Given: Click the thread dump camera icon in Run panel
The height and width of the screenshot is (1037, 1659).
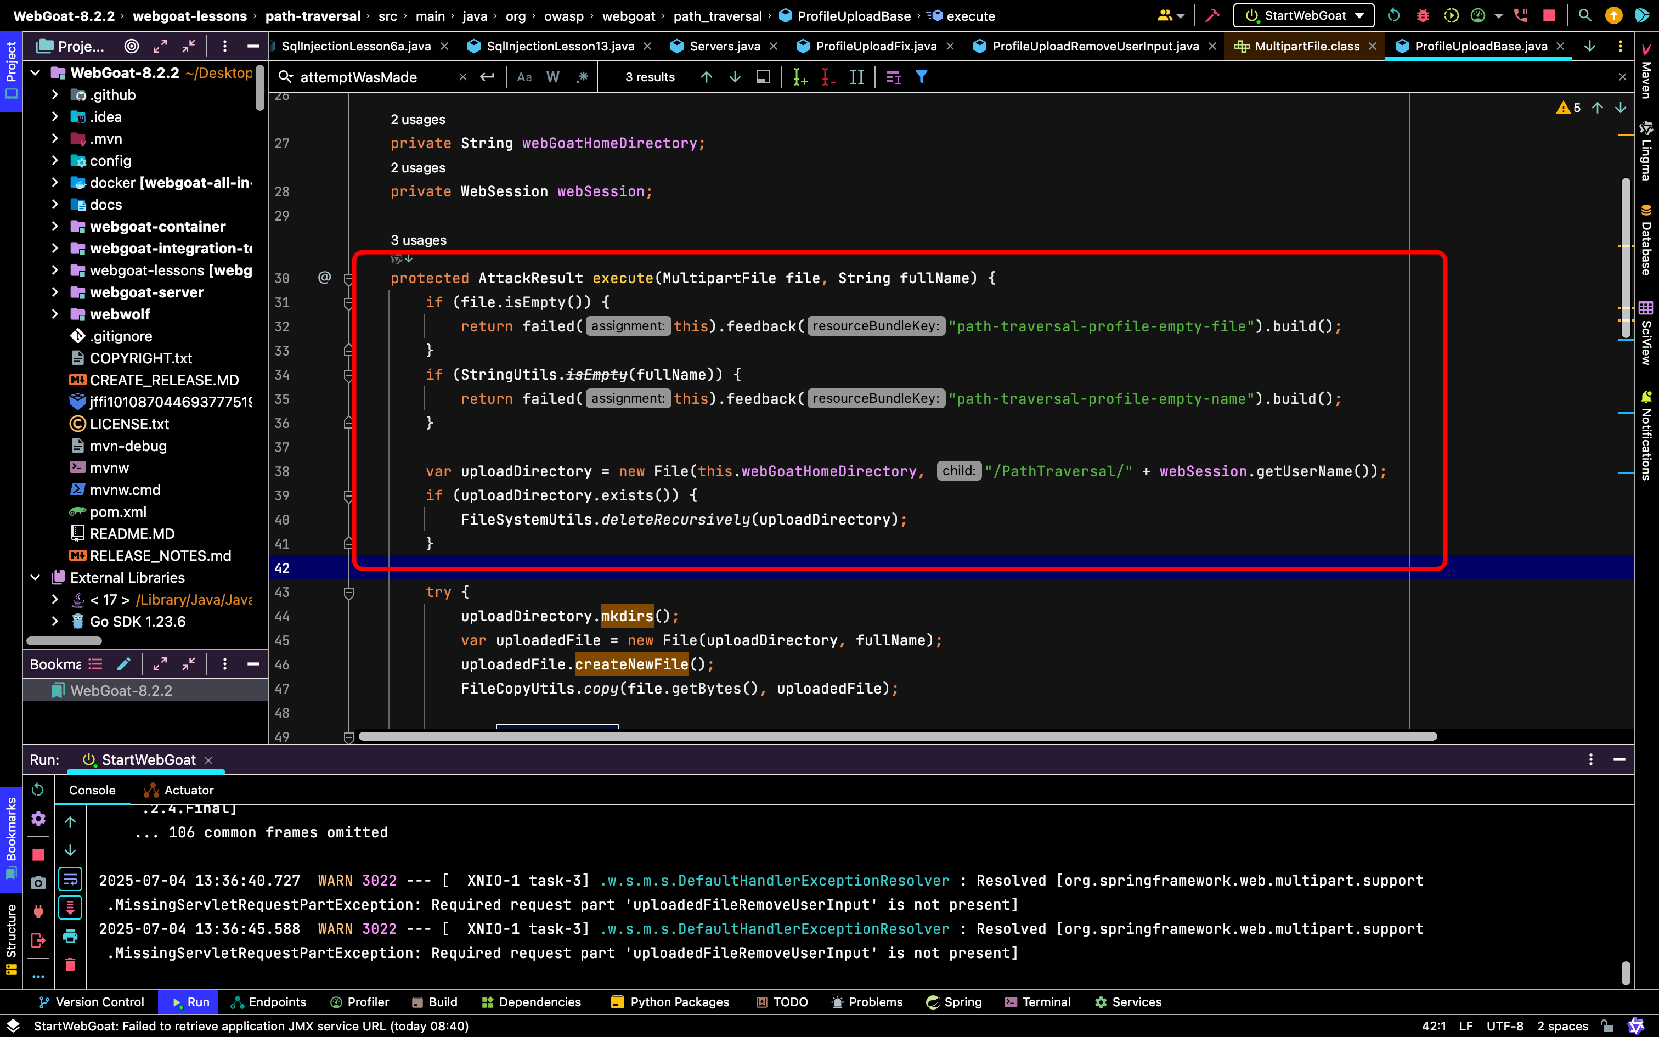Looking at the screenshot, I should 38,883.
